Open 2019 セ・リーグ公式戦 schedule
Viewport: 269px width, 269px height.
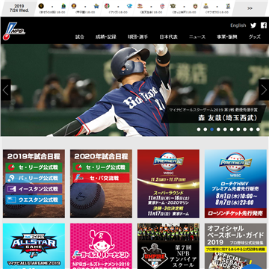click(34, 167)
